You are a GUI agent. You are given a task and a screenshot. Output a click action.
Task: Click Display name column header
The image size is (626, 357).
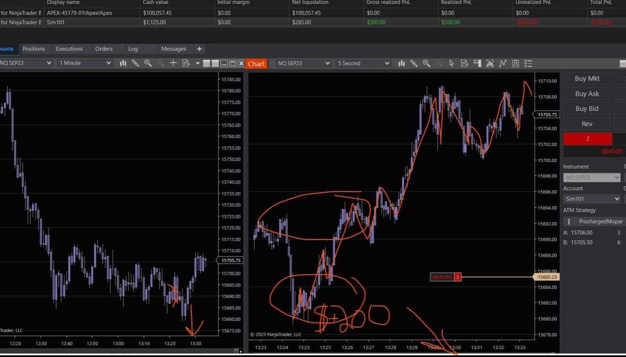coord(63,3)
